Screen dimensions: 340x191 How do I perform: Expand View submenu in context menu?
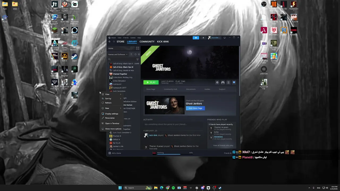(x=111, y=94)
